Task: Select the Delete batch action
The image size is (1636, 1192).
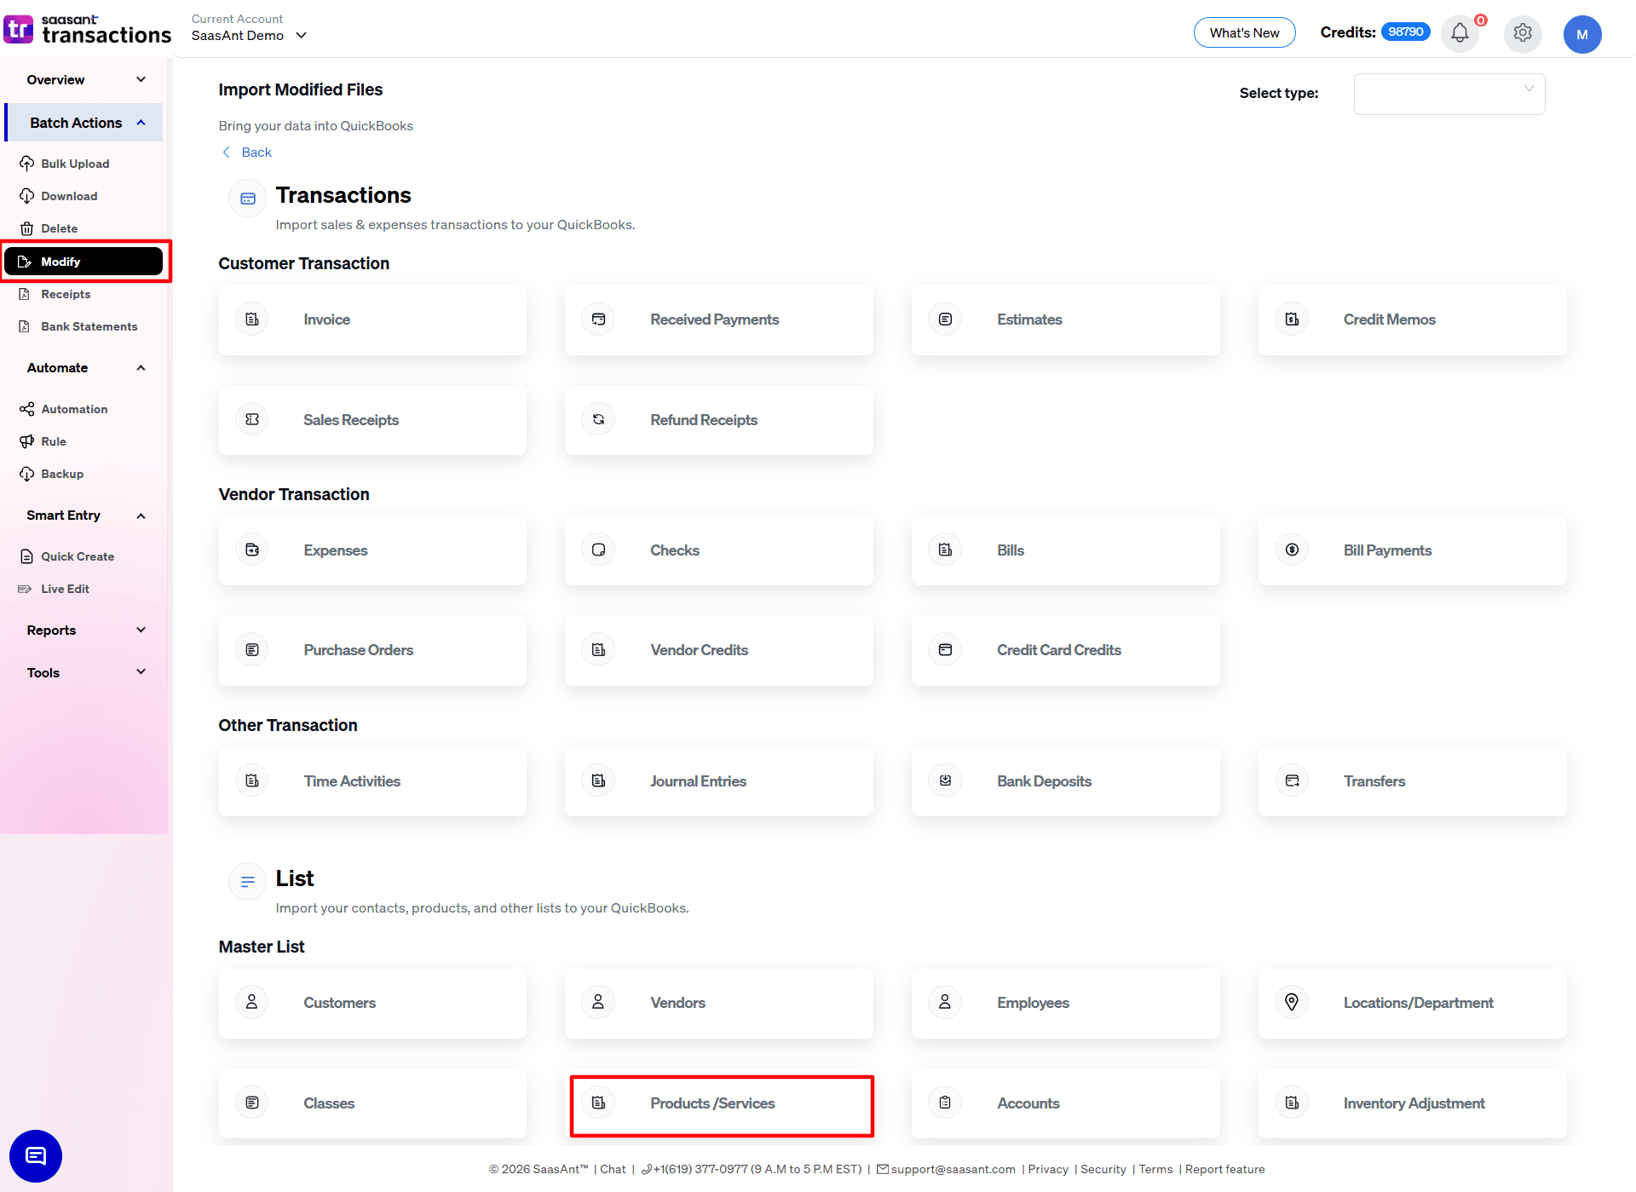Action: [x=59, y=227]
